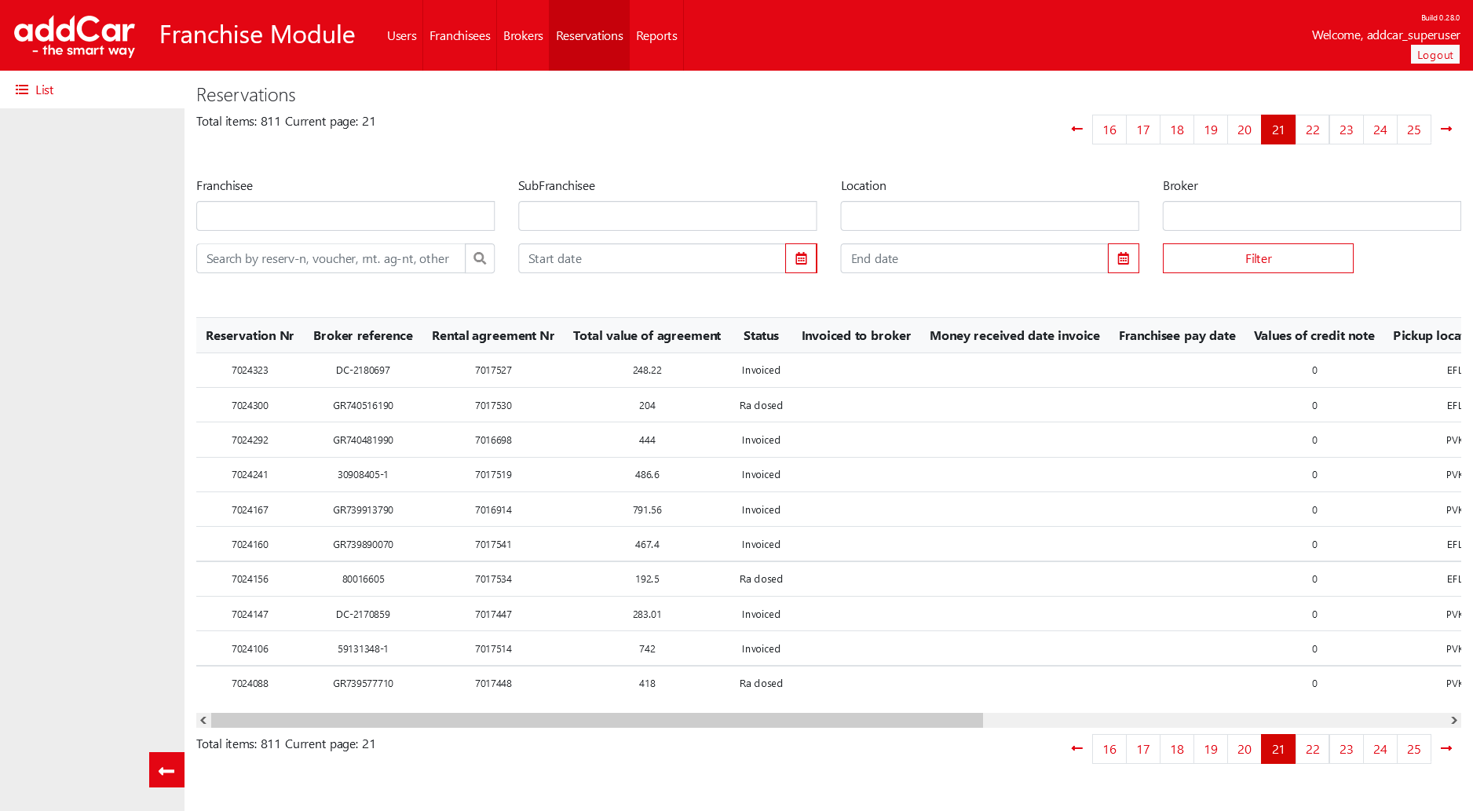Focus the SubFranchisee input field
The height and width of the screenshot is (811, 1473).
667,216
